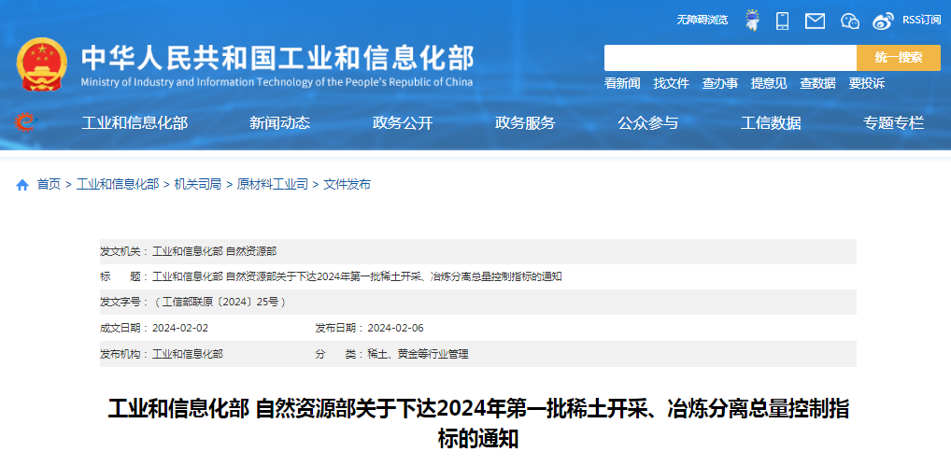The image size is (951, 466).
Task: Open the 工信数据 navigation menu
Action: pyautogui.click(x=771, y=122)
